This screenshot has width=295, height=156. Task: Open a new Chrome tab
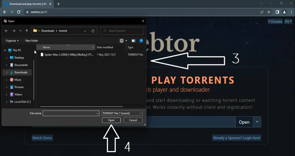[x=58, y=4]
